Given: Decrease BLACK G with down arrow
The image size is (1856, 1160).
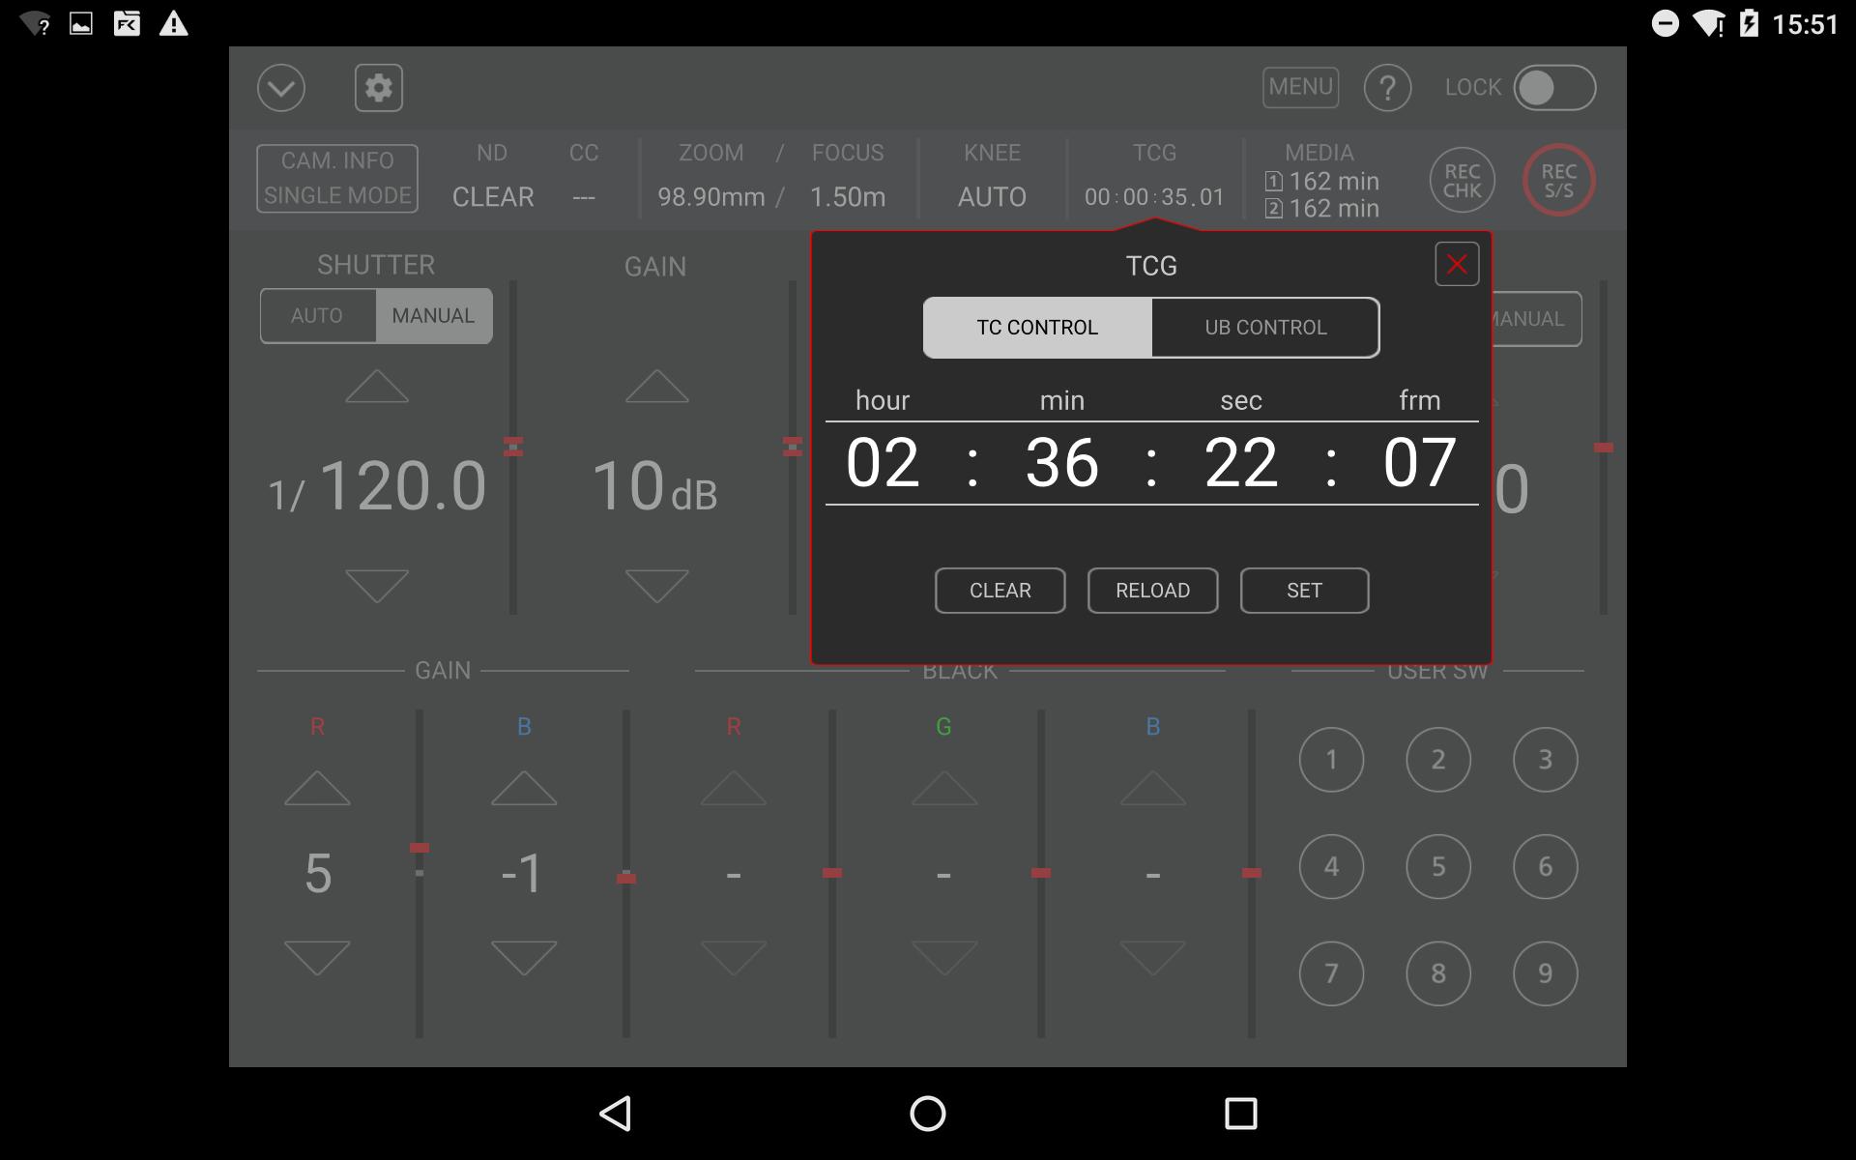Looking at the screenshot, I should tap(944, 958).
